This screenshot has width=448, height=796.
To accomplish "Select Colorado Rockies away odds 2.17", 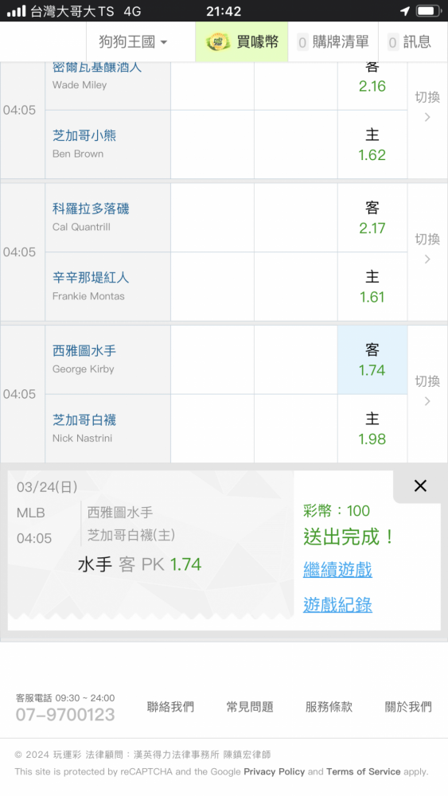I will (x=372, y=218).
